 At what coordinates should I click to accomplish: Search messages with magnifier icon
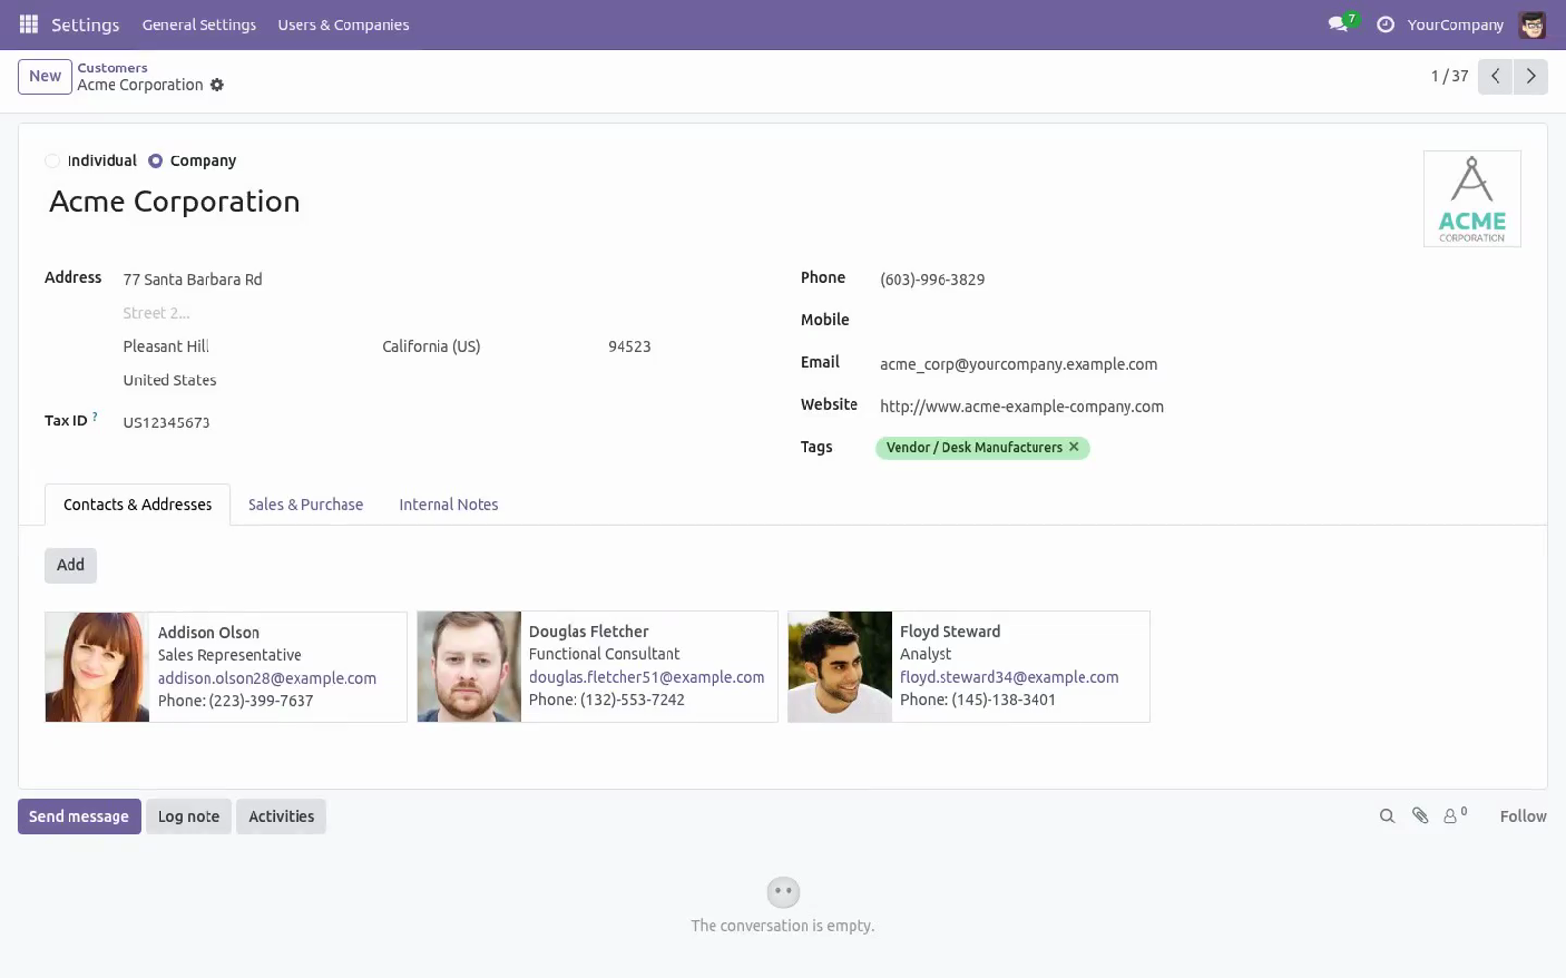pyautogui.click(x=1387, y=816)
